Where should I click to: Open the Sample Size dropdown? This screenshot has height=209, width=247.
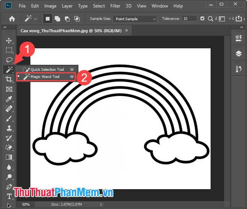pos(136,19)
